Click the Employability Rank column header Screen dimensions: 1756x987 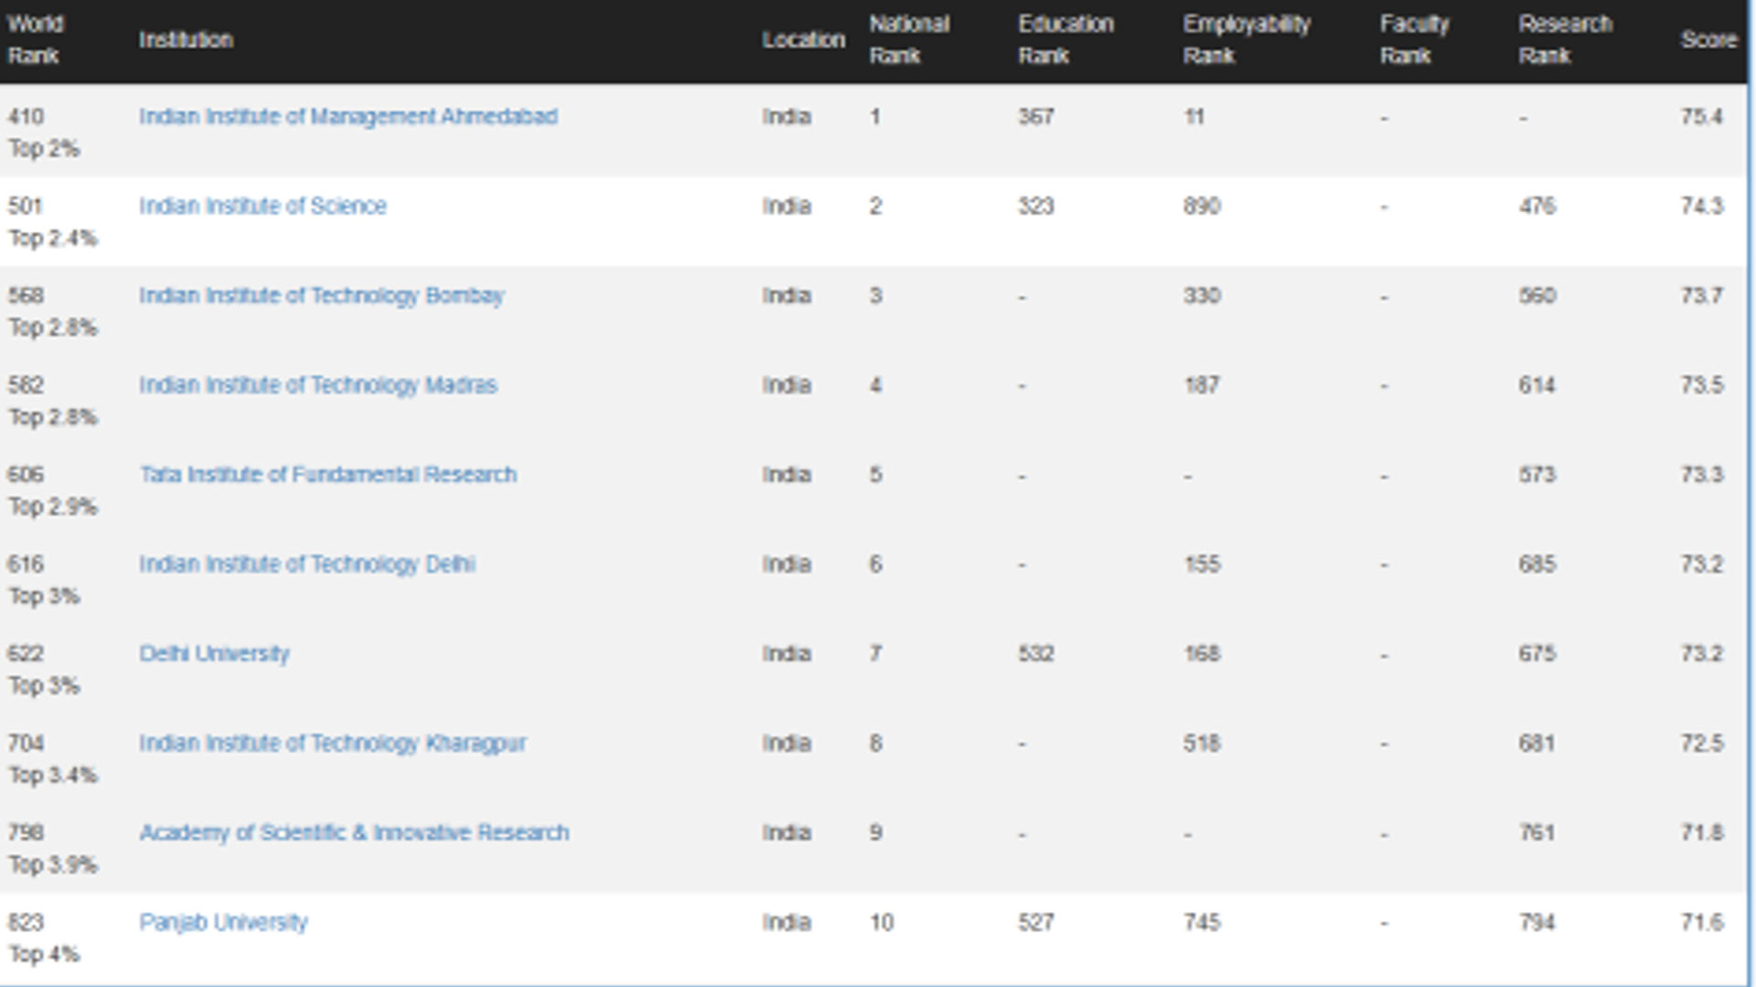(x=1247, y=40)
